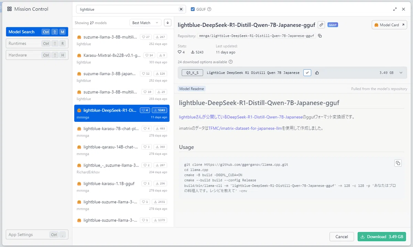Screen dimensions: 413x247
Task: Open App Settings
Action: (37, 235)
